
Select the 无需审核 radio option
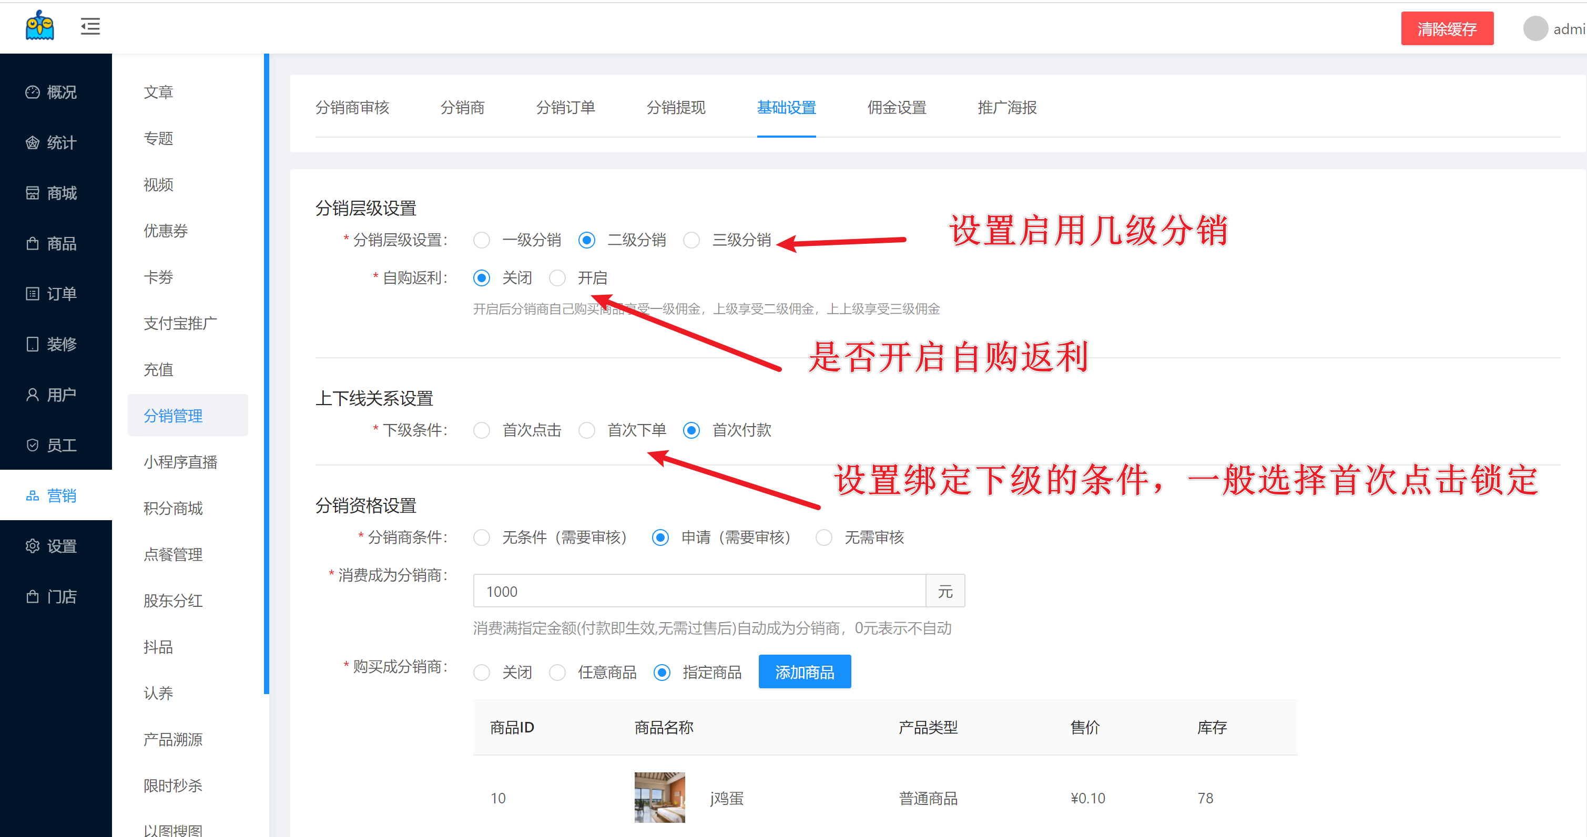point(823,538)
